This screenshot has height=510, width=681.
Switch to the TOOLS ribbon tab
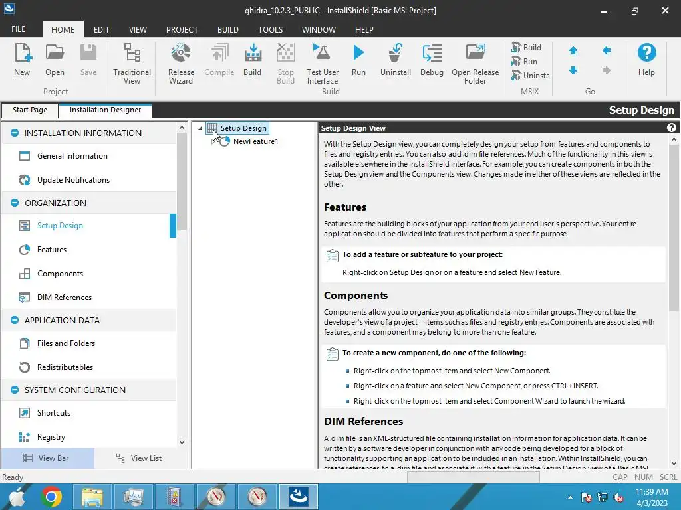pos(270,29)
